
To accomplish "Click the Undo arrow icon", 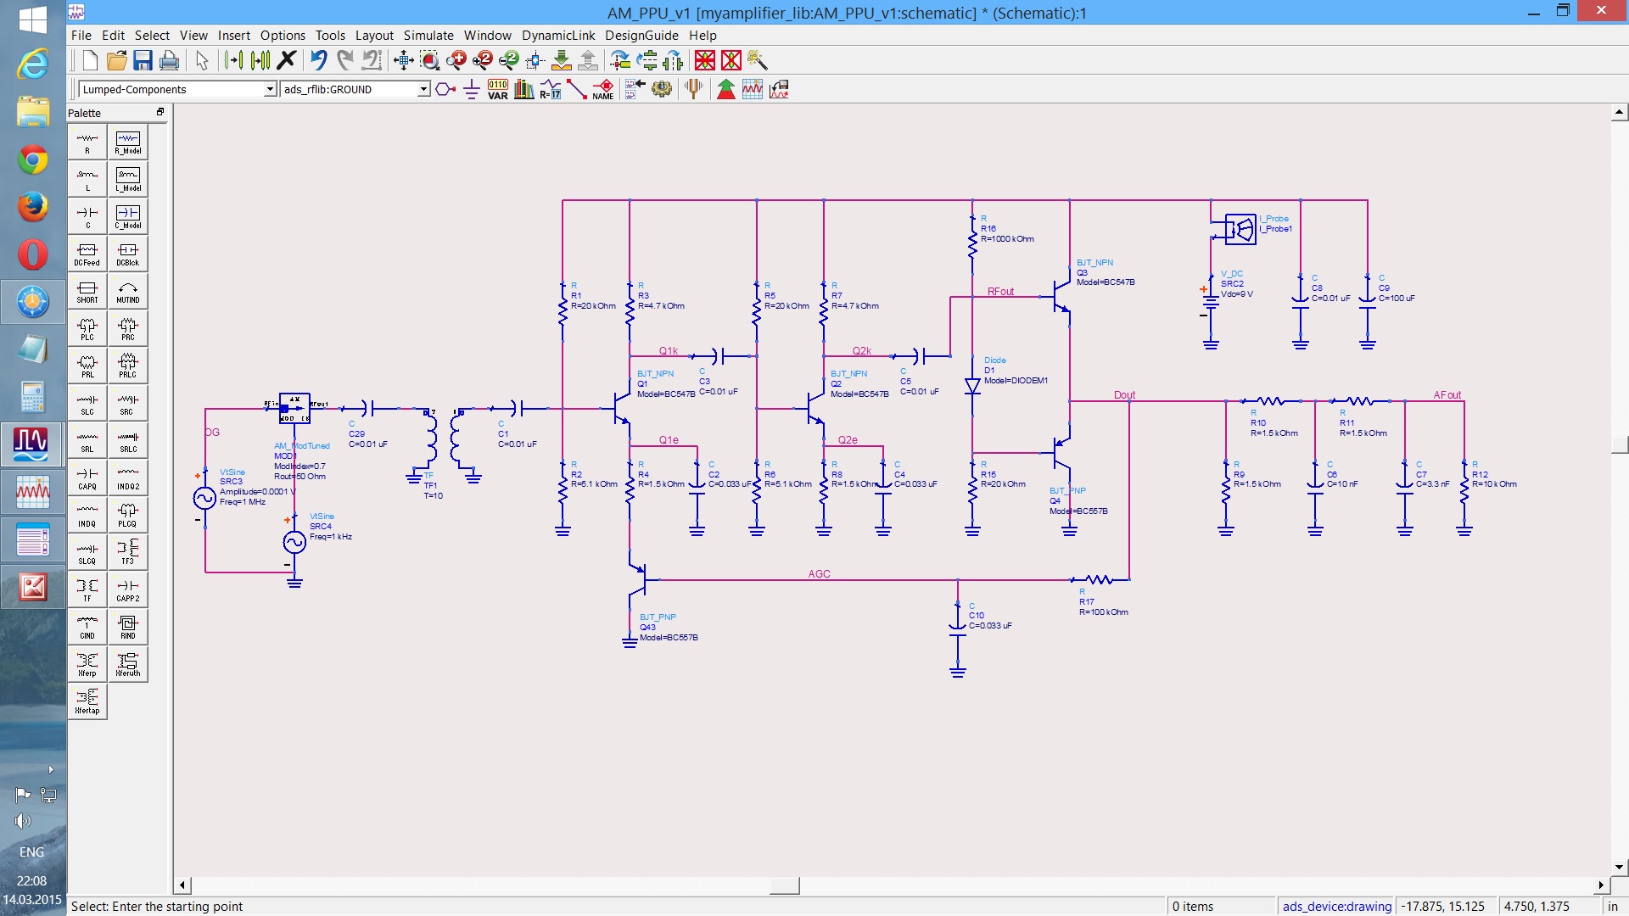I will (319, 60).
